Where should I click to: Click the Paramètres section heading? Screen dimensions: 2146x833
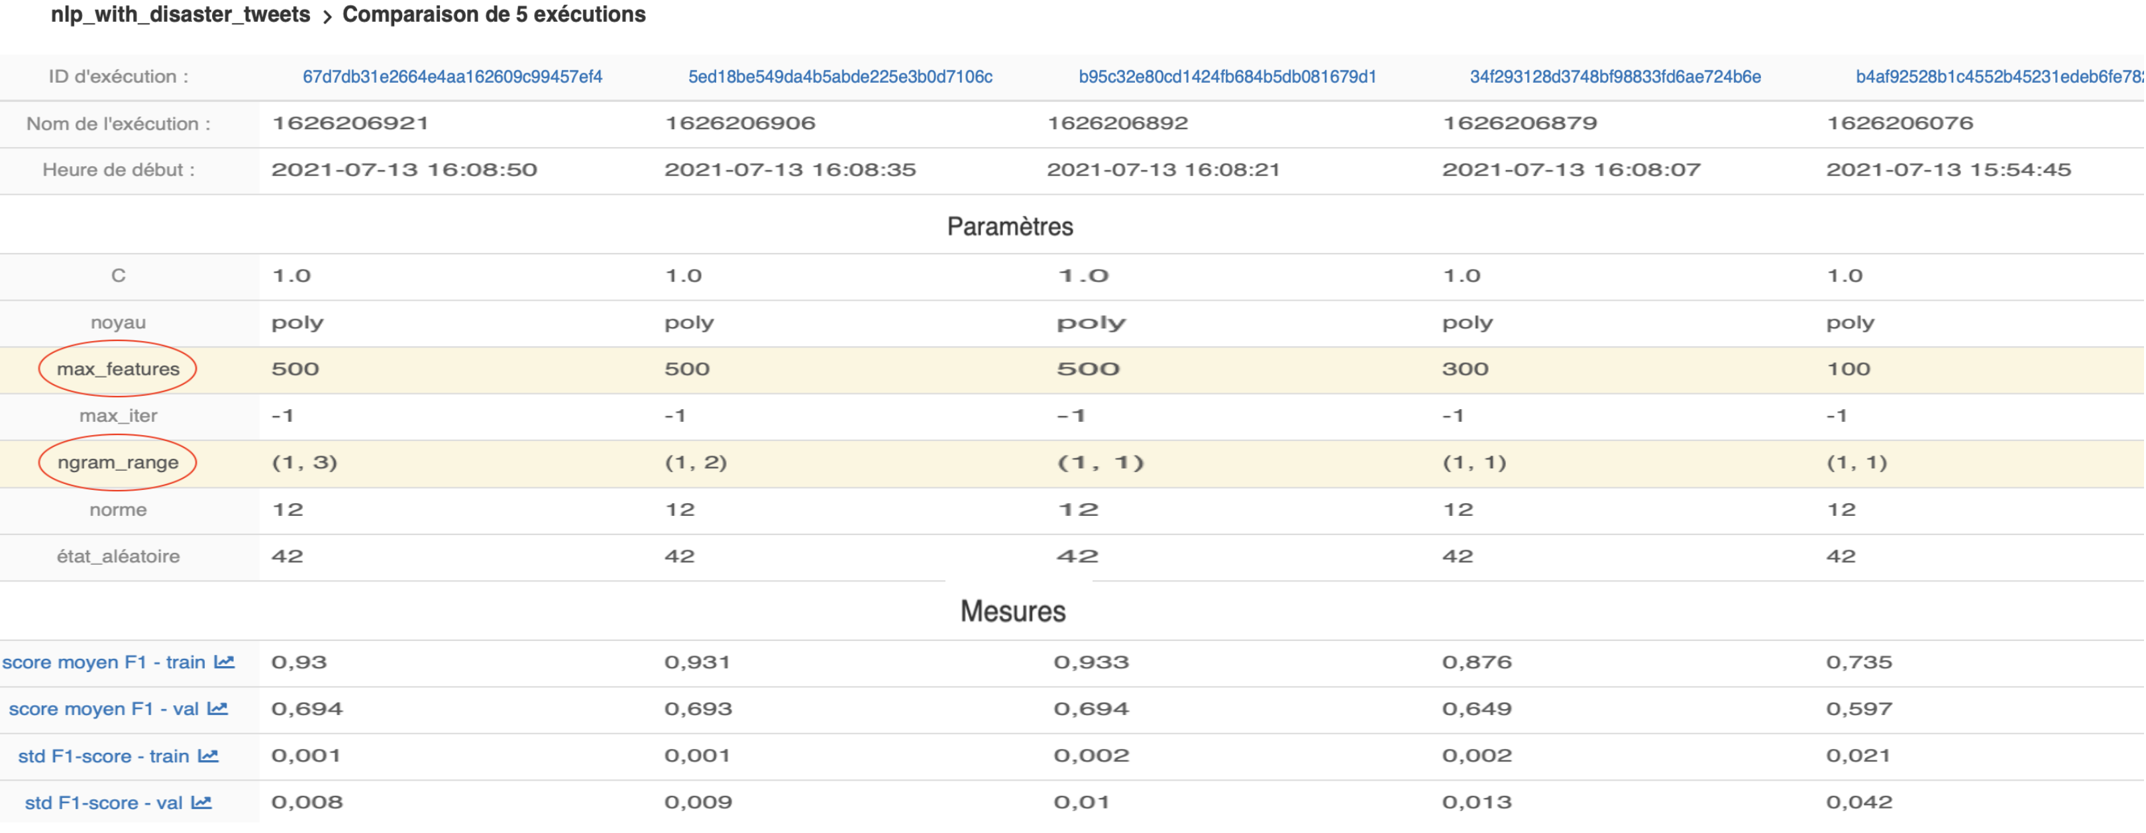coord(1010,226)
